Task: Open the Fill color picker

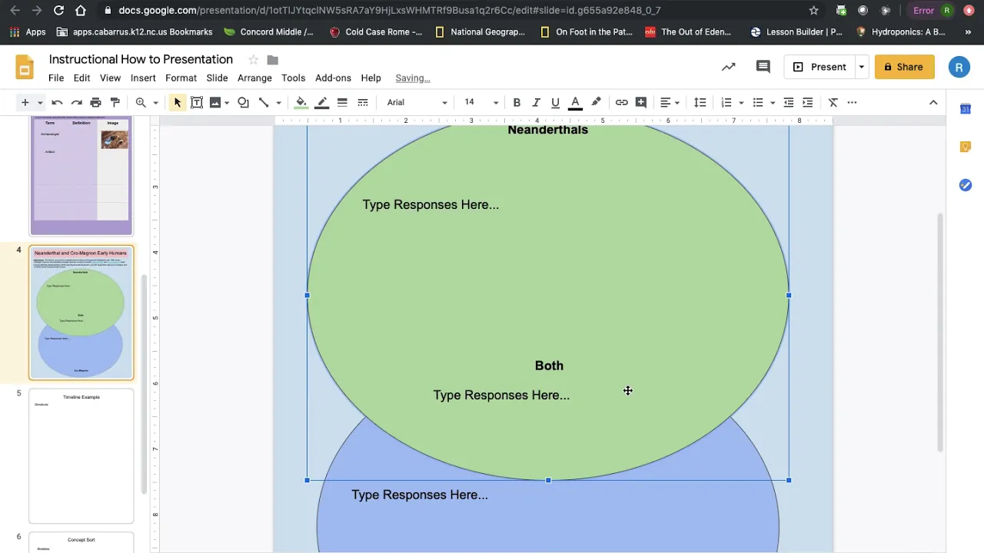Action: point(301,102)
